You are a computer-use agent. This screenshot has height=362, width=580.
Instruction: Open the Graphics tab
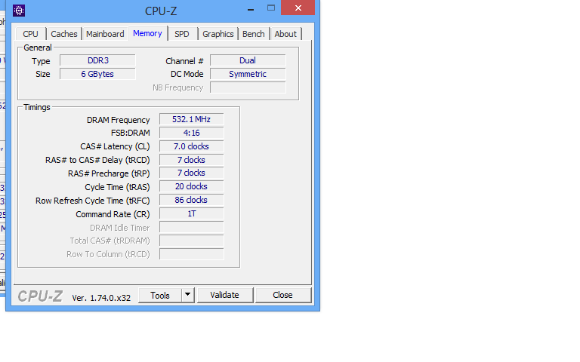pyautogui.click(x=217, y=34)
